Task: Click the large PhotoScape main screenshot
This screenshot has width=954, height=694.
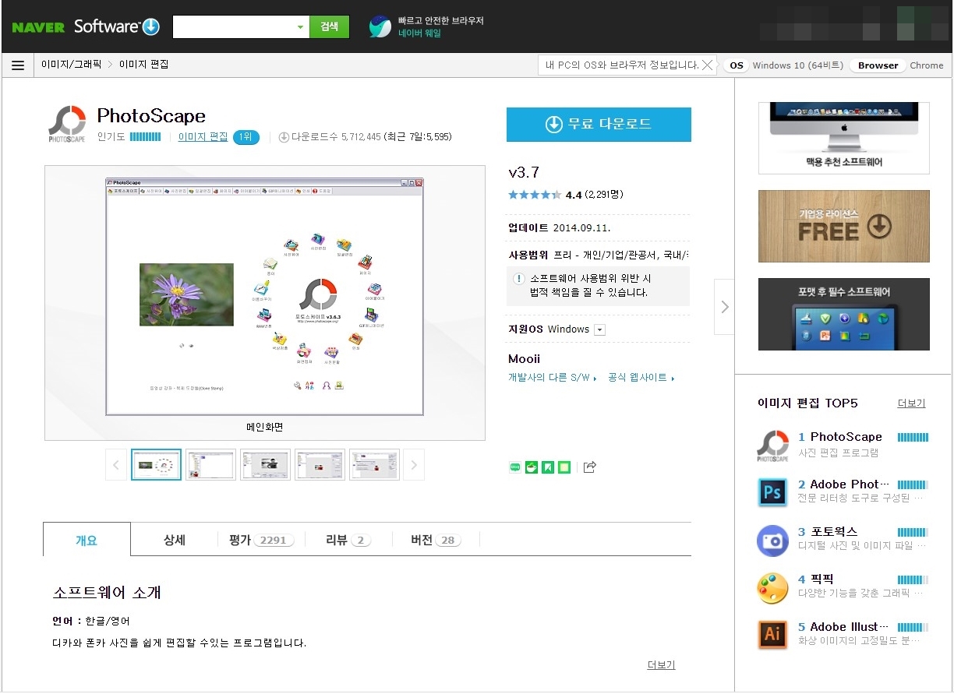Action: tap(265, 297)
